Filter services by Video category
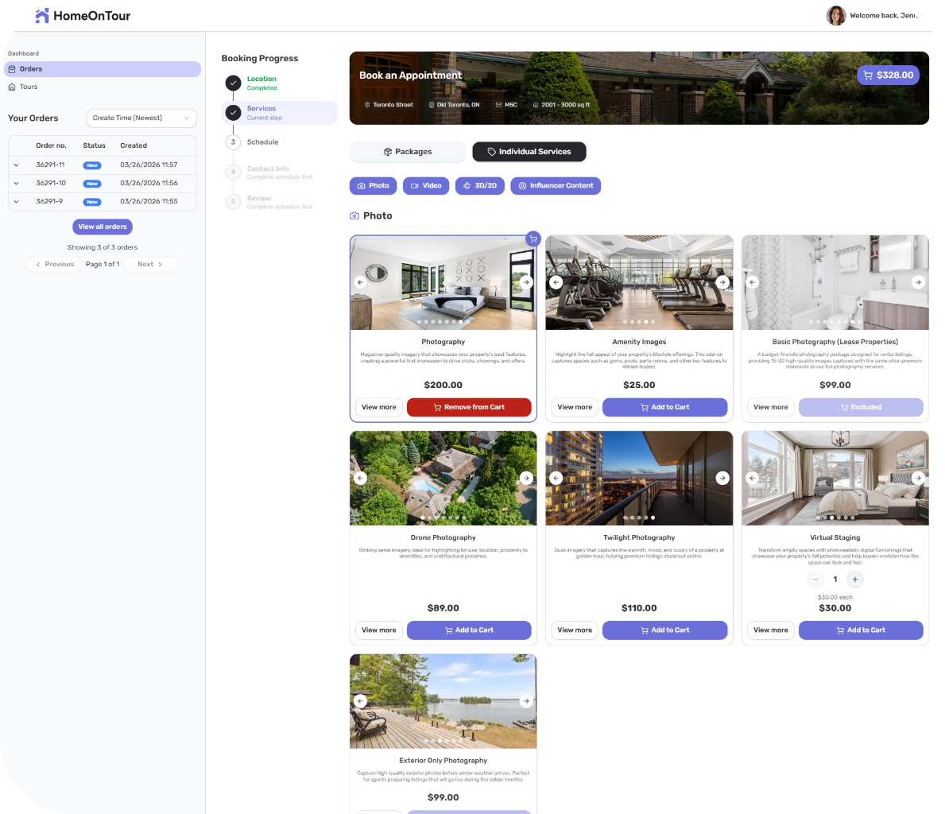Viewport: 945px width, 814px height. [x=426, y=185]
